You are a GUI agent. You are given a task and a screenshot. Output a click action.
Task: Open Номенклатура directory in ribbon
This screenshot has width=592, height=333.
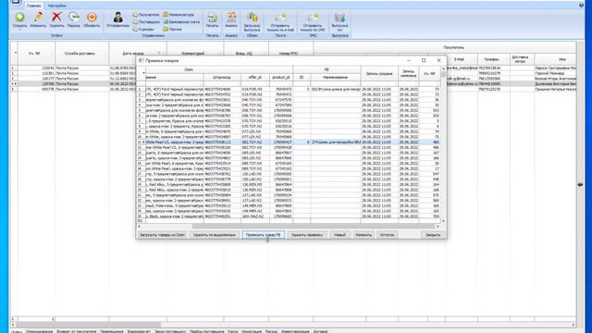(179, 15)
